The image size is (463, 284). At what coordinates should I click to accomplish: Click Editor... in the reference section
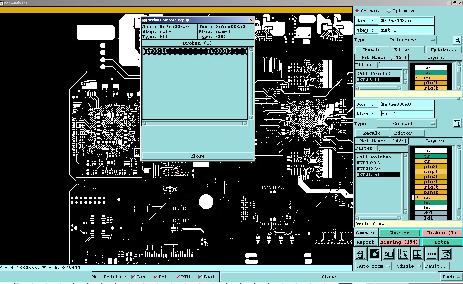[407, 50]
